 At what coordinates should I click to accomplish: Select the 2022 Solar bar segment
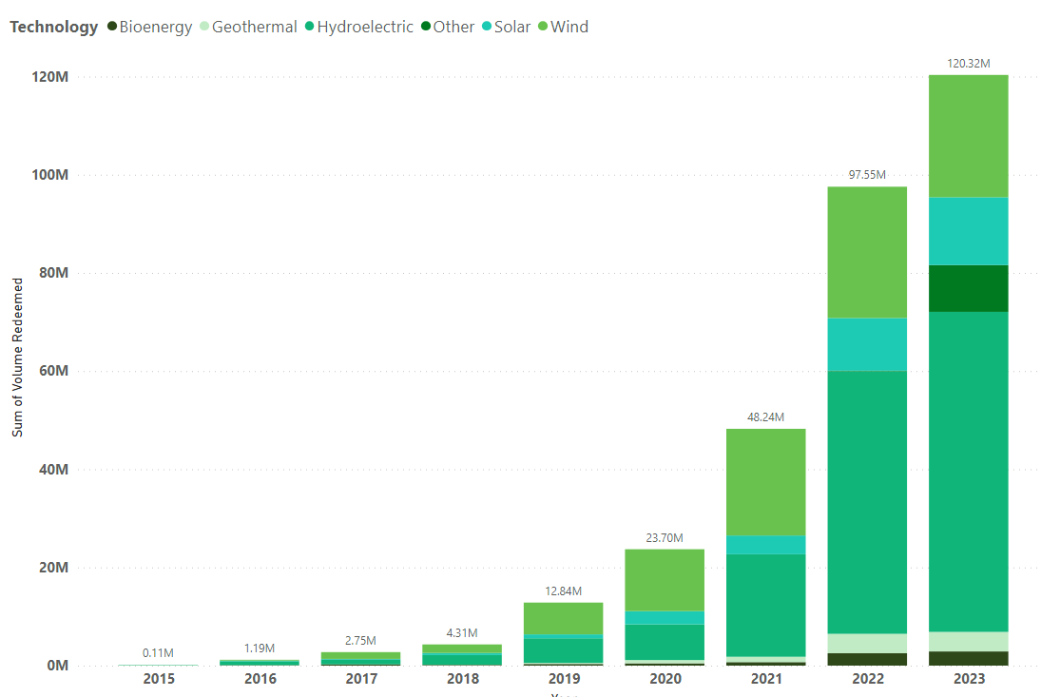coord(867,344)
